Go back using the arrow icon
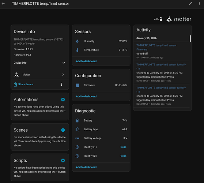This screenshot has height=183, width=204. click(x=3, y=4)
